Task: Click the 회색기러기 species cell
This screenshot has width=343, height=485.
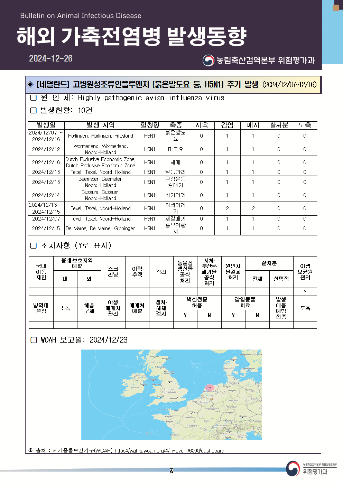Action: click(x=176, y=208)
